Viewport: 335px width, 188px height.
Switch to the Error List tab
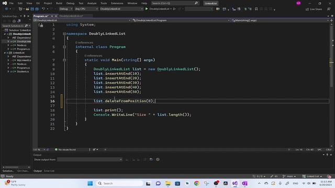tap(49, 171)
